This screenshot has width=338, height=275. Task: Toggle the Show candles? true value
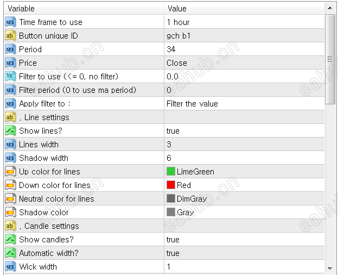coord(173,240)
